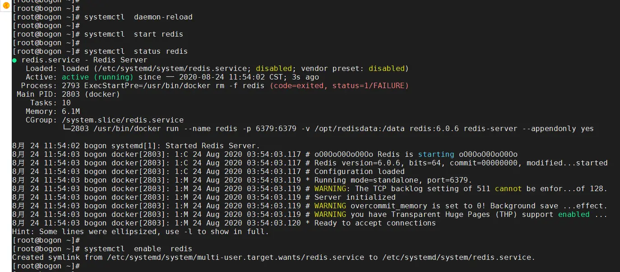This screenshot has height=272, width=620.
Task: Click 'ExecStartPre=/usr/bin/docker rm -f redis' text
Action: point(175,86)
